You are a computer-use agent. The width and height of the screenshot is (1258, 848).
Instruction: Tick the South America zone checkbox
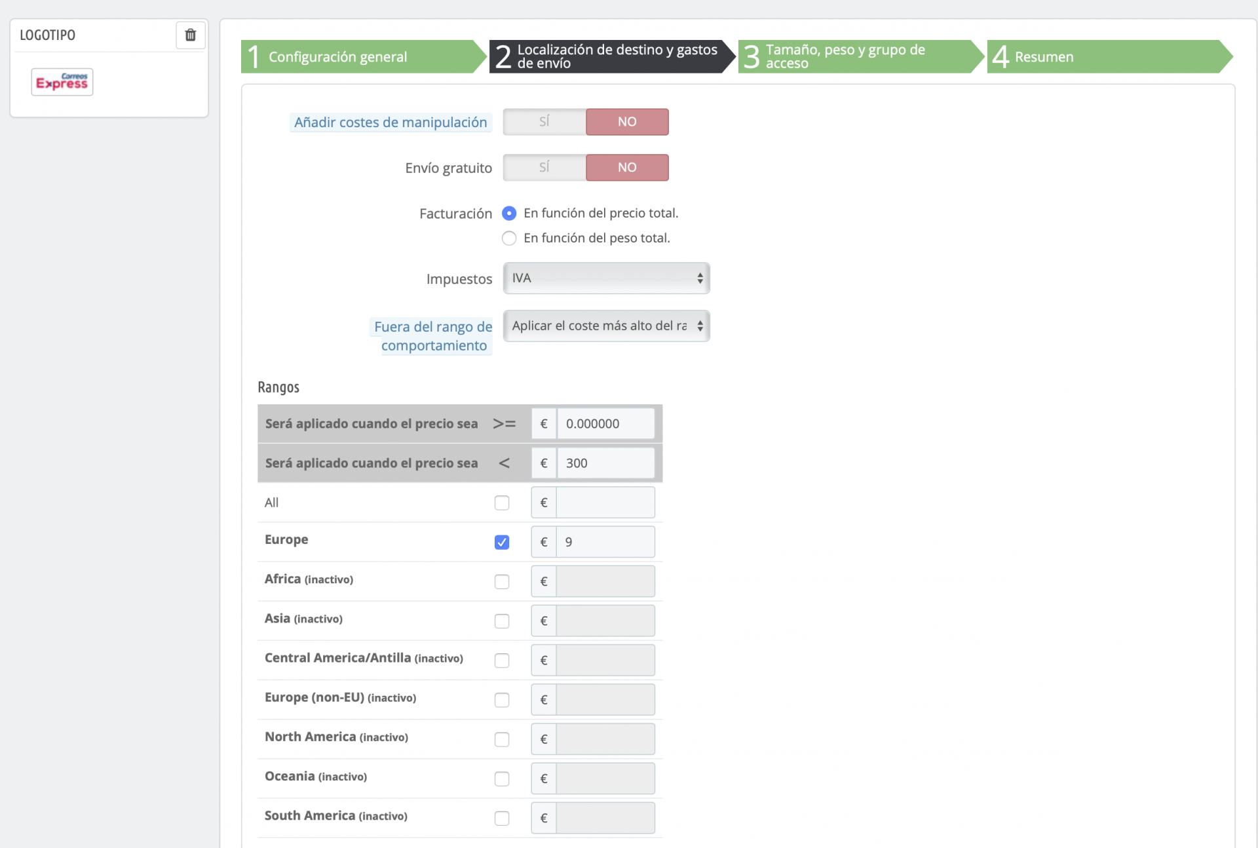point(502,819)
